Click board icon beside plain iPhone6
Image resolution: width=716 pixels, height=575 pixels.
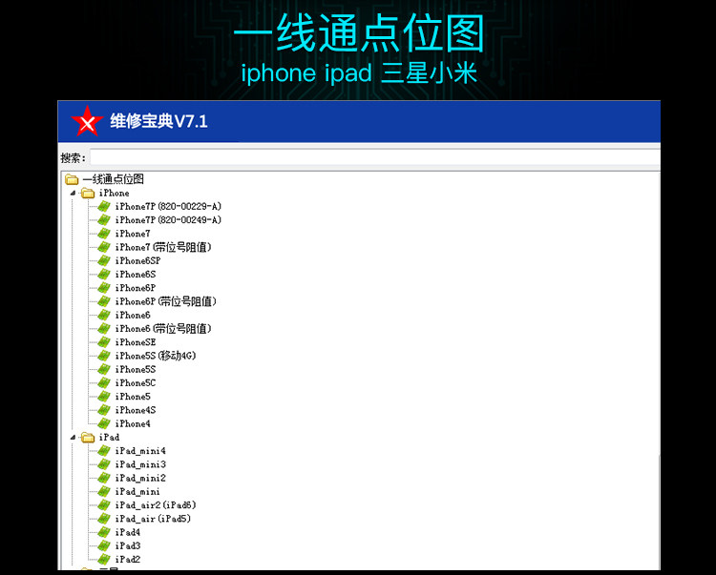pos(104,315)
